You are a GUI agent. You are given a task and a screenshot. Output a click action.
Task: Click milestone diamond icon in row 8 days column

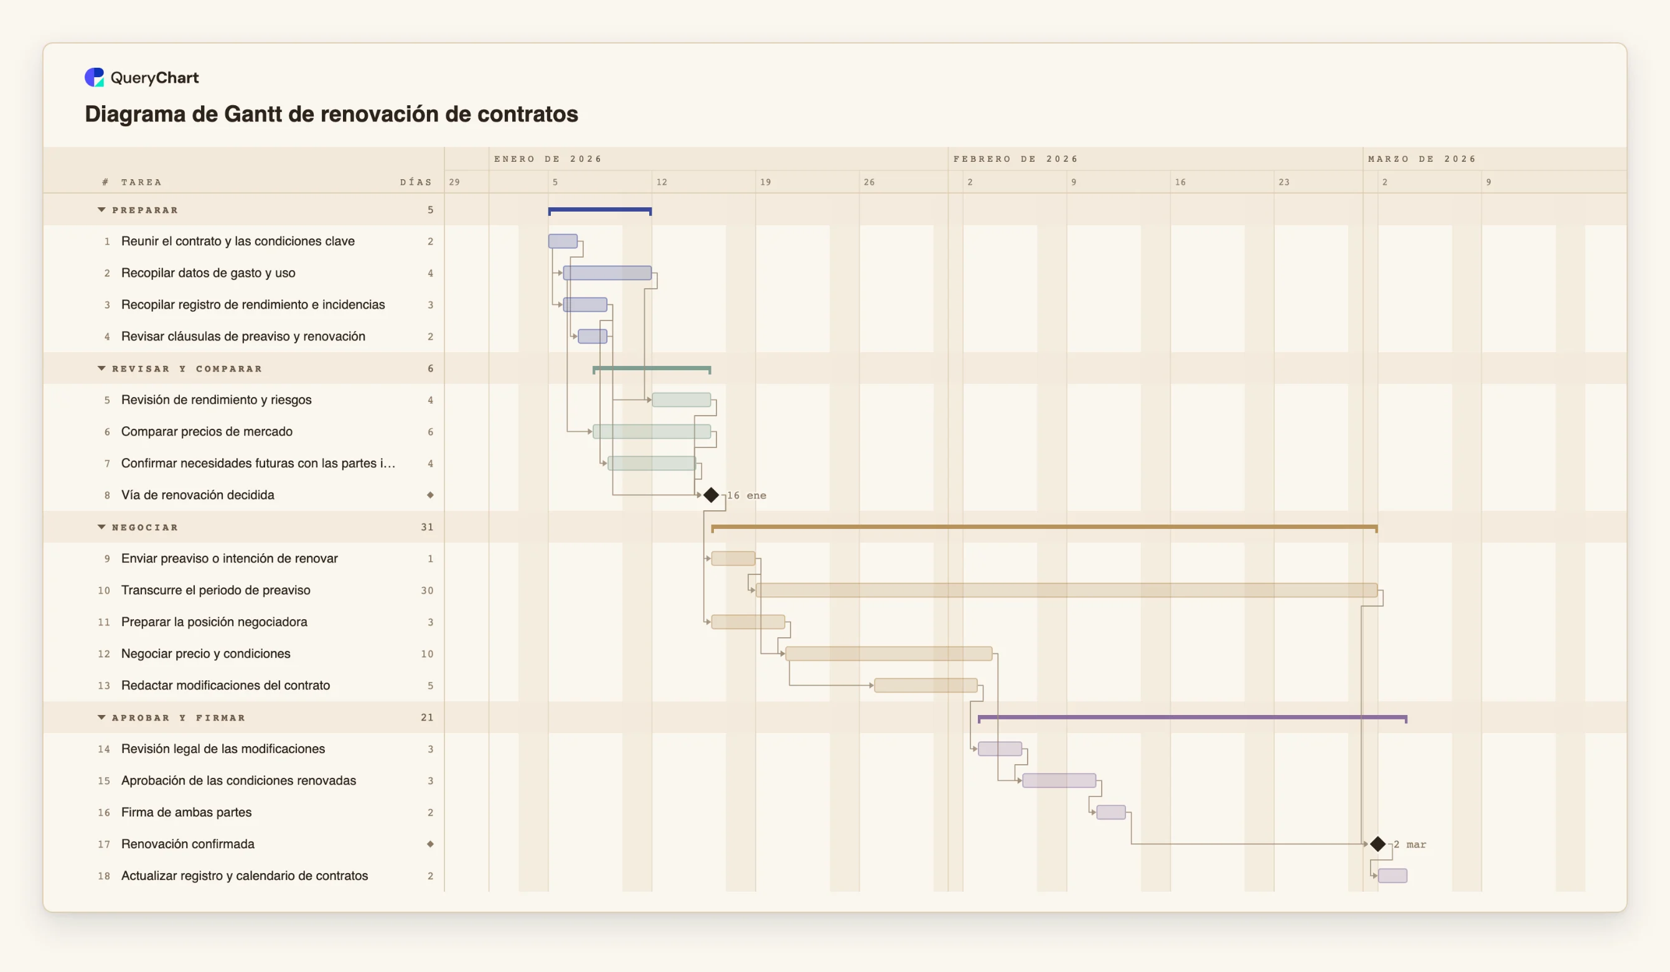[x=430, y=495]
